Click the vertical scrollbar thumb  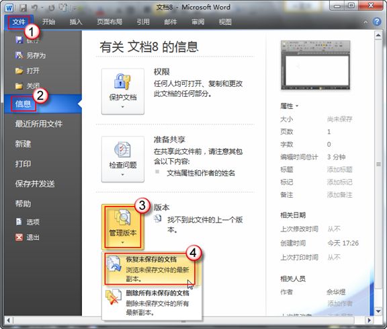(378, 164)
